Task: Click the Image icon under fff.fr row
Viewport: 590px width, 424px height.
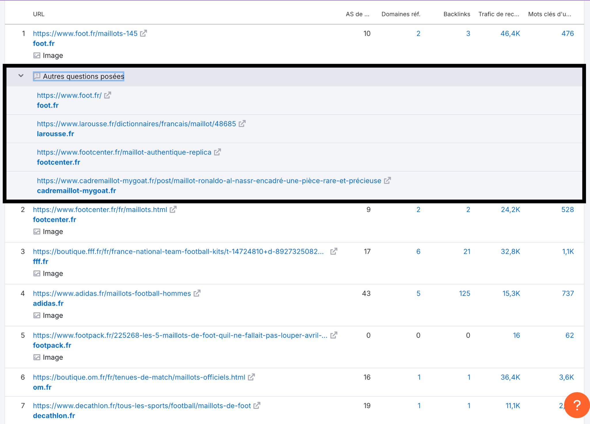Action: [37, 273]
